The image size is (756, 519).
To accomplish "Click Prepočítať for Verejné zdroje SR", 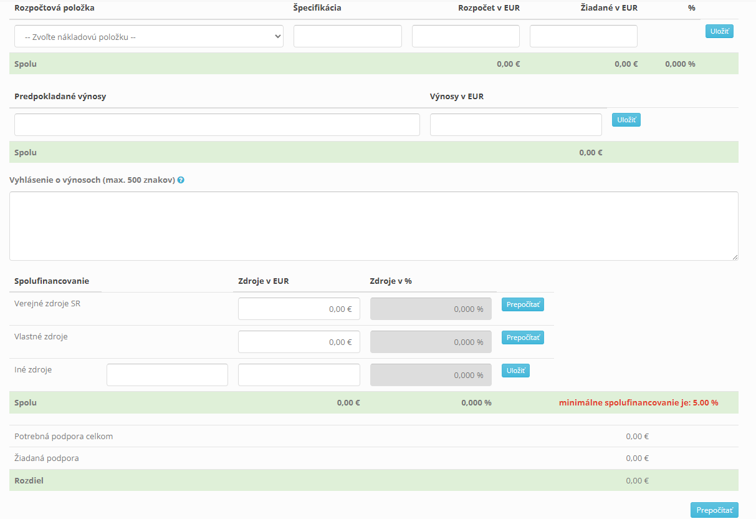I will (523, 305).
